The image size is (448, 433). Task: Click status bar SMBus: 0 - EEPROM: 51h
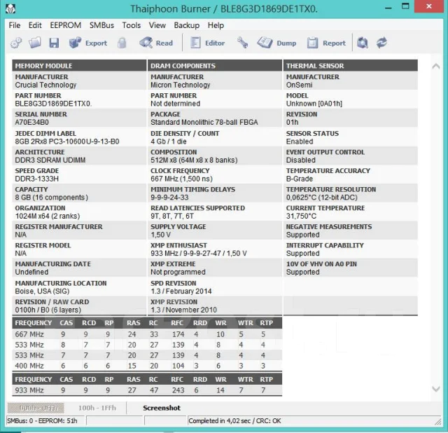point(42,420)
